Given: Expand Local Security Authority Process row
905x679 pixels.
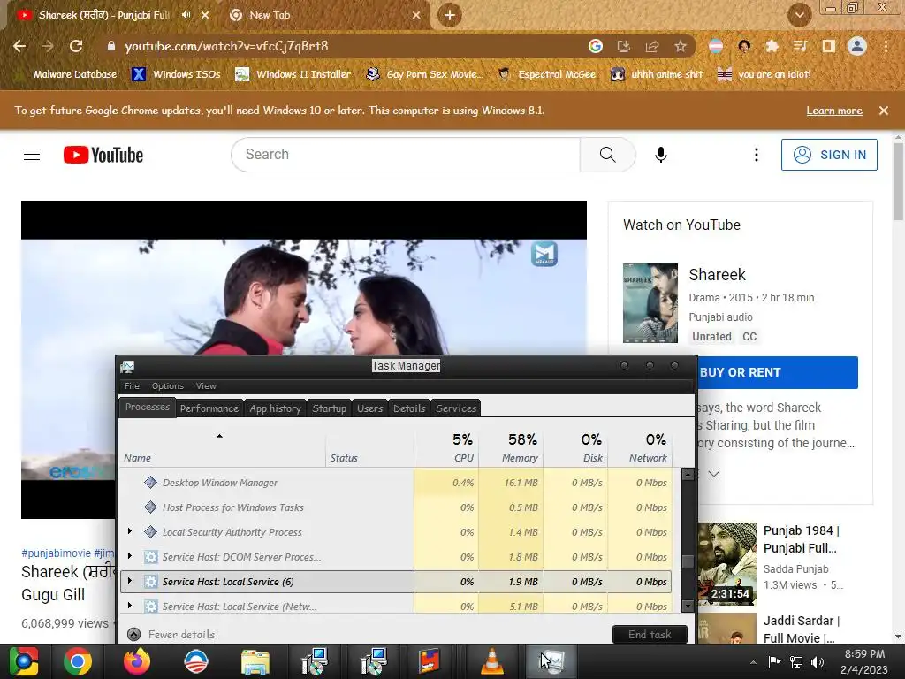Looking at the screenshot, I should (x=129, y=531).
